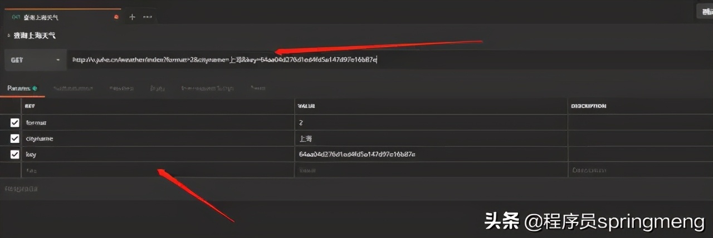
Task: Expand the arrow beside the 查询上海天气 title
Action: (x=8, y=36)
